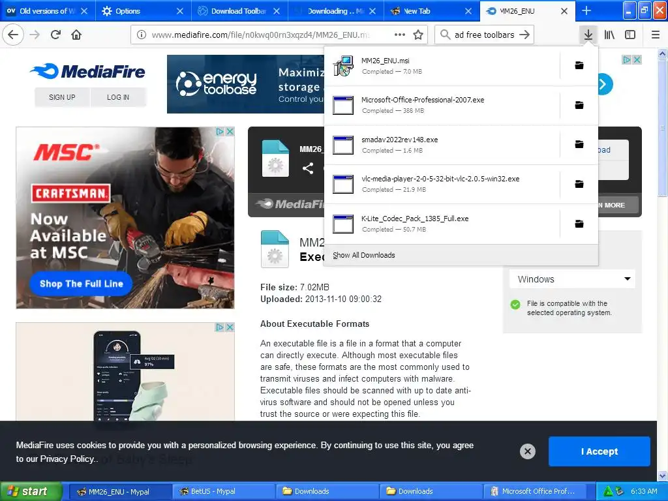Dismiss the cookie notice with X
This screenshot has width=668, height=501.
point(527,451)
